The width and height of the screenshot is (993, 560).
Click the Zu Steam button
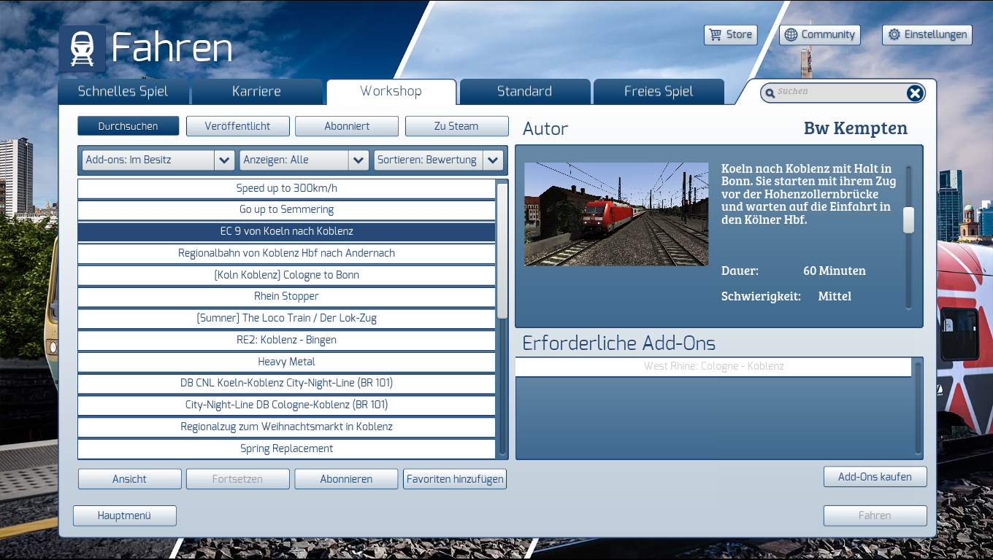click(x=456, y=126)
